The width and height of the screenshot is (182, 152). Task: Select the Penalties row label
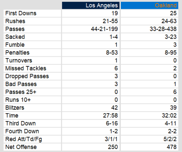[18, 53]
